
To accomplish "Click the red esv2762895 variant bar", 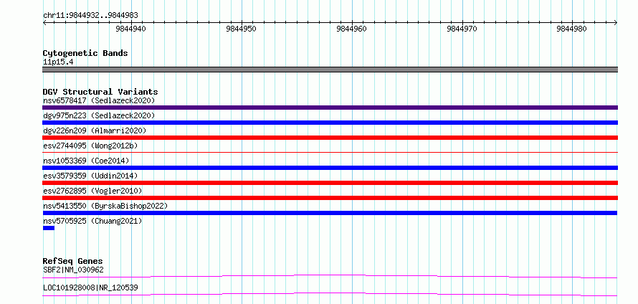I will [x=330, y=198].
